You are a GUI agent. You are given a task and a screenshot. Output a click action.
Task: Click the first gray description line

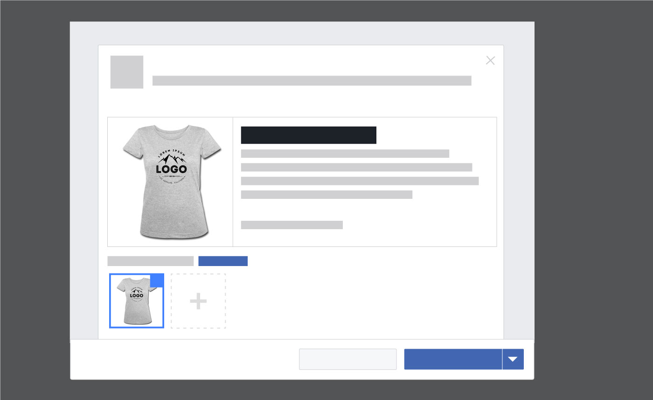coord(345,154)
